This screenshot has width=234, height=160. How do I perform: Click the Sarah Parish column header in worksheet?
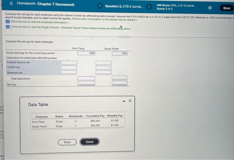[x=112, y=49]
